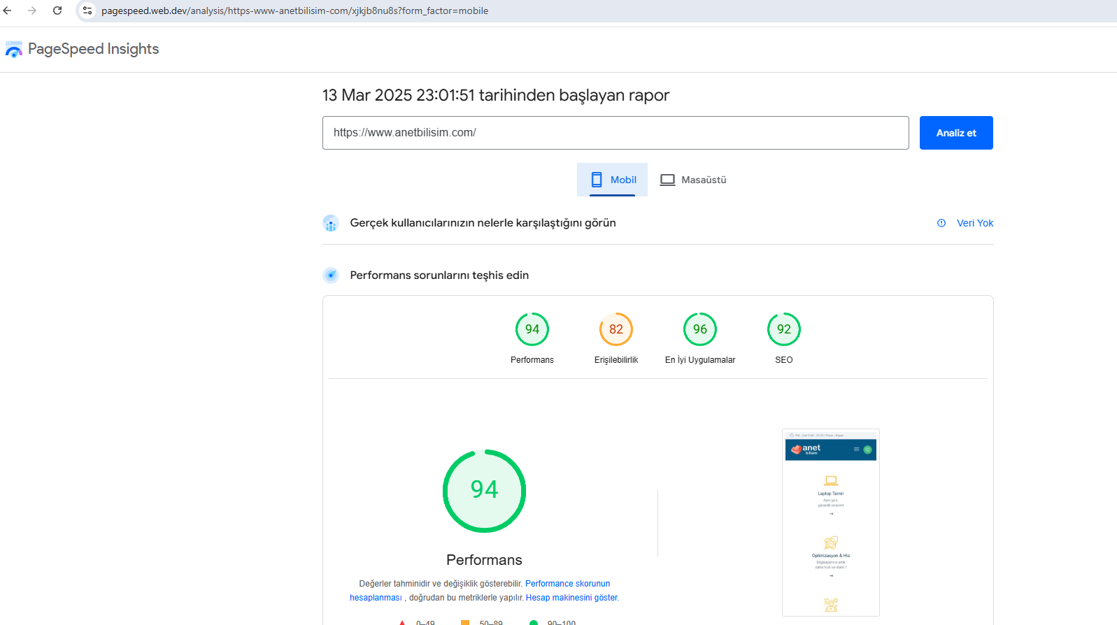Select the Performans score gauge 94

point(532,329)
